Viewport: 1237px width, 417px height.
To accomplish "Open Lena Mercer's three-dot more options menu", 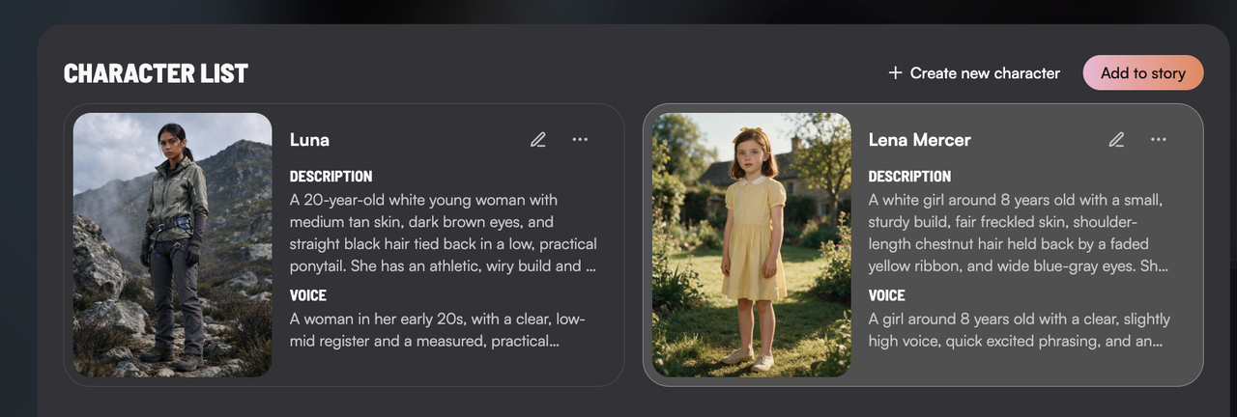I will coord(1158,140).
